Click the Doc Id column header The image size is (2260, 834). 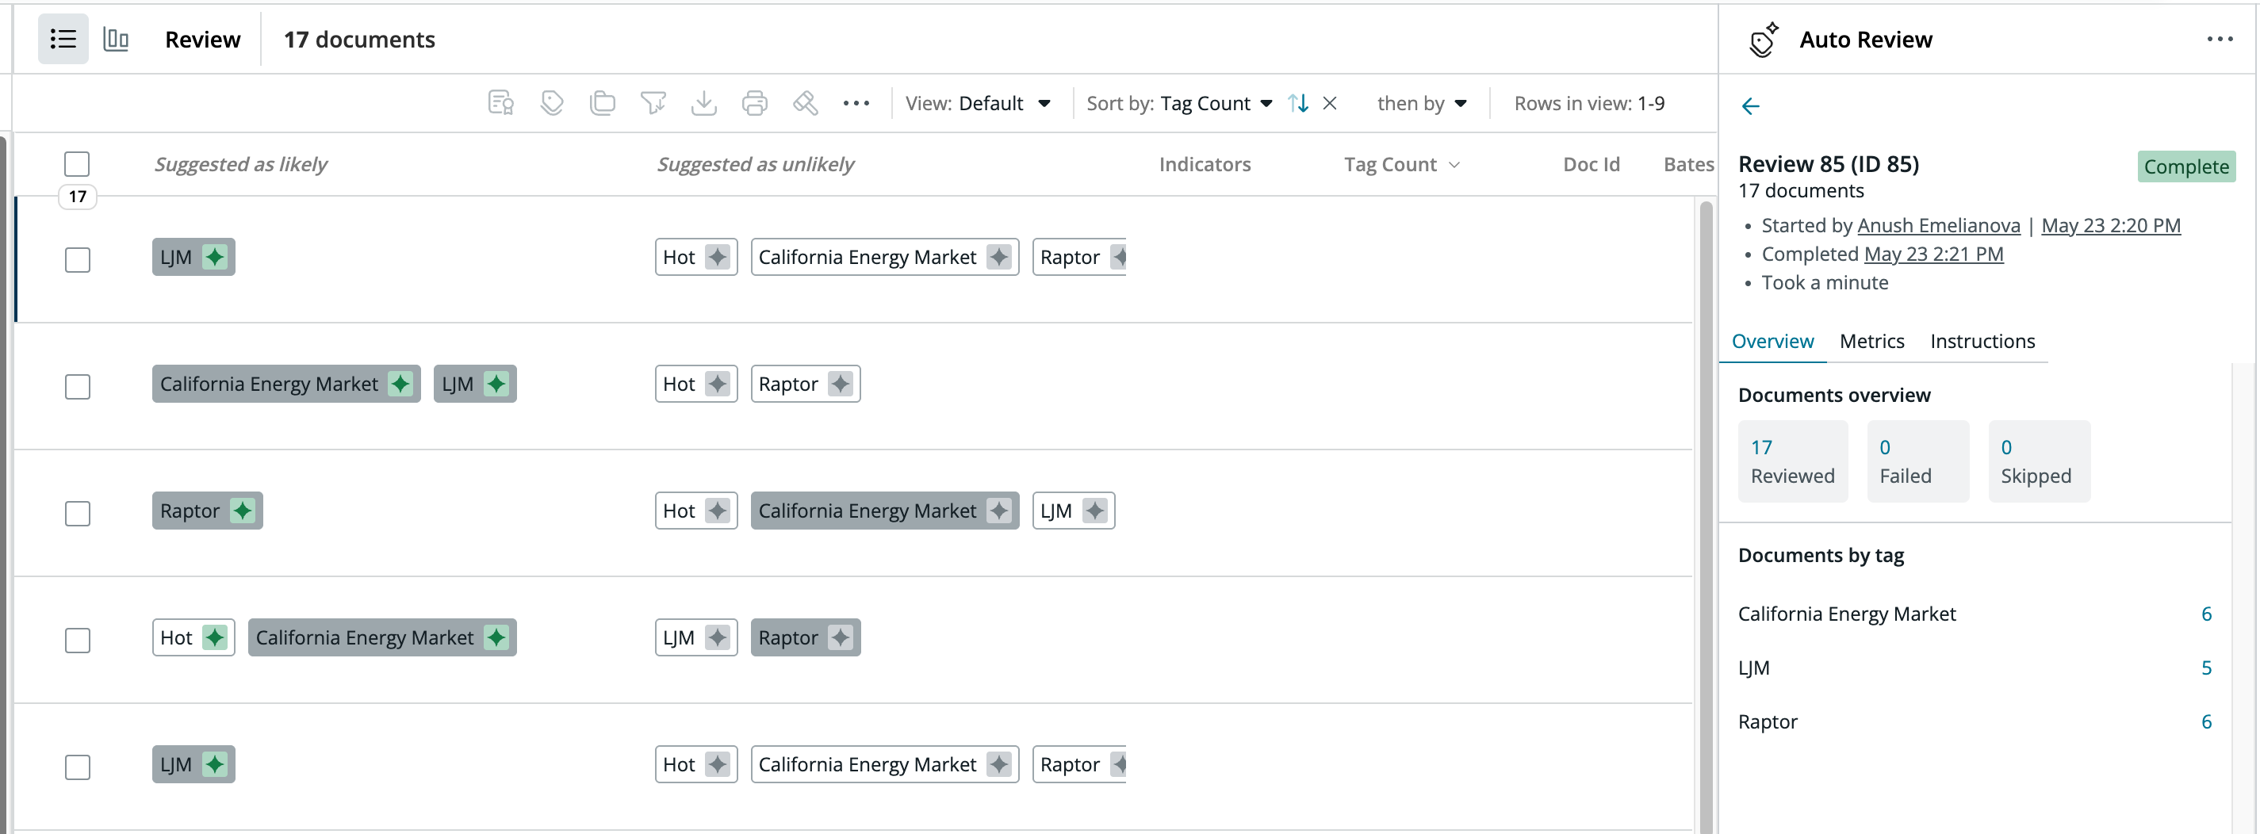pyautogui.click(x=1592, y=164)
